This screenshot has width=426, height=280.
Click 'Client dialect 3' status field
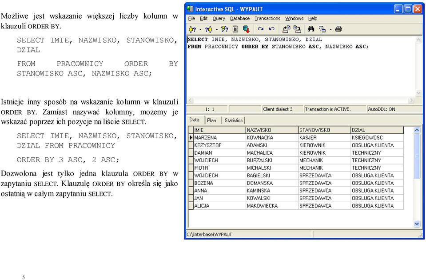coord(282,109)
